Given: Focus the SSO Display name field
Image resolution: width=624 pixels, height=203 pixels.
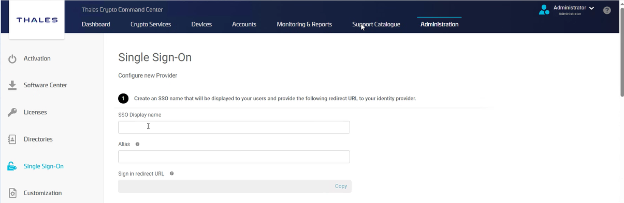Looking at the screenshot, I should pos(234,127).
